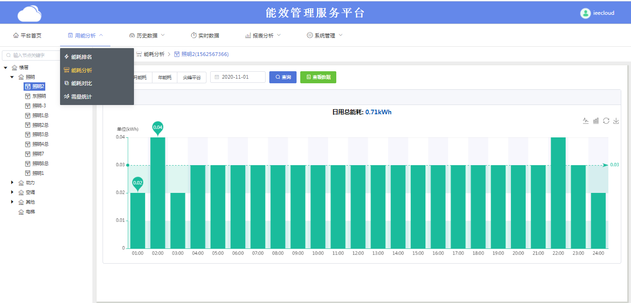Image resolution: width=631 pixels, height=303 pixels.
Task: Select 东照明 in the tree
Action: pos(39,96)
